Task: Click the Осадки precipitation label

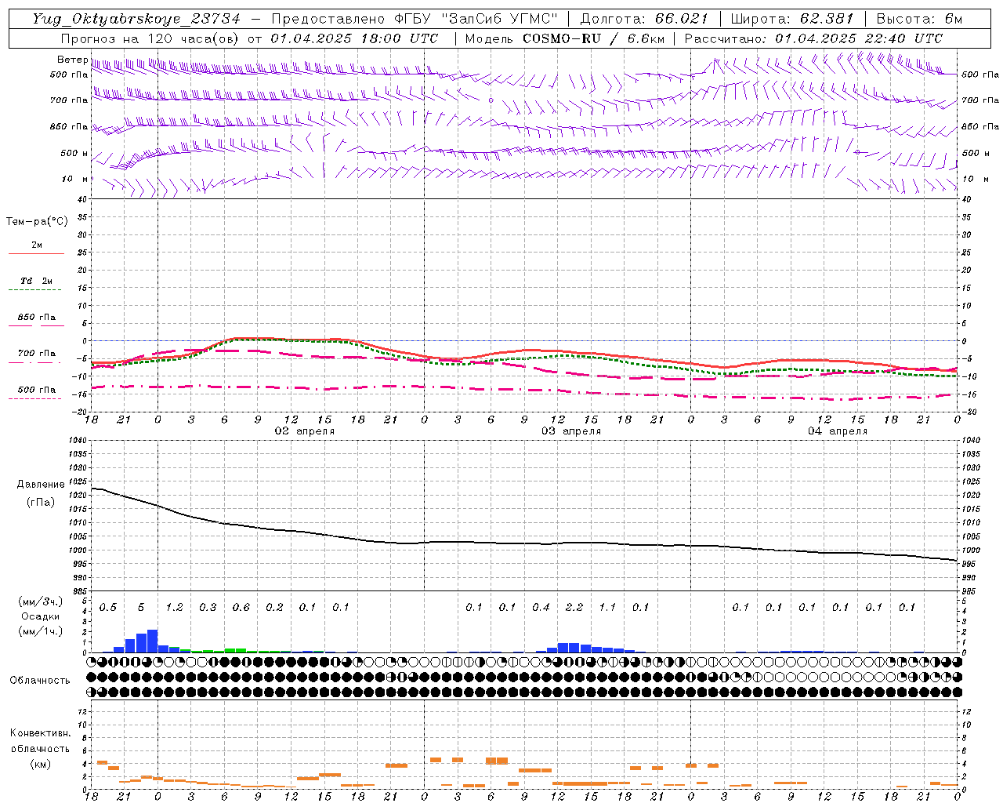Action: [41, 616]
